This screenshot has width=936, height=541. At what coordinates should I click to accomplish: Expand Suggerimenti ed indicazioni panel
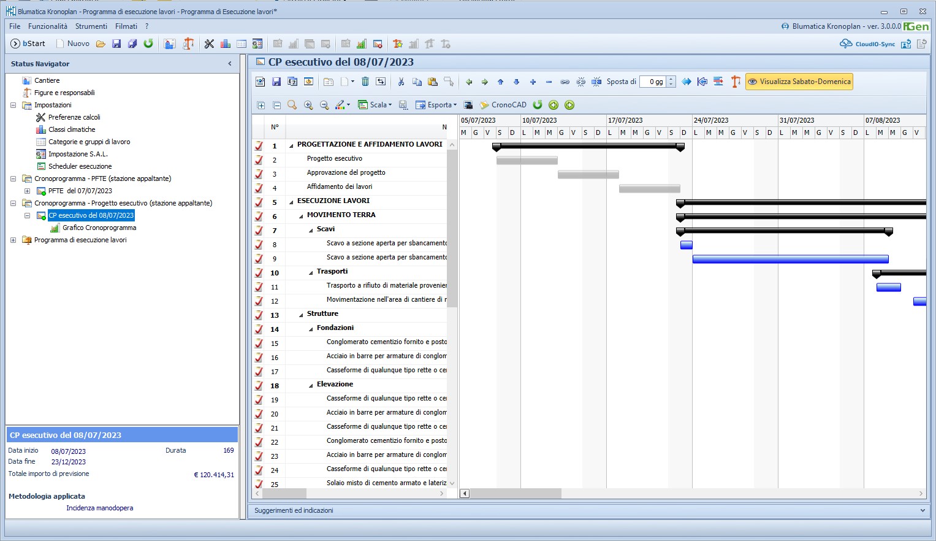pyautogui.click(x=923, y=510)
